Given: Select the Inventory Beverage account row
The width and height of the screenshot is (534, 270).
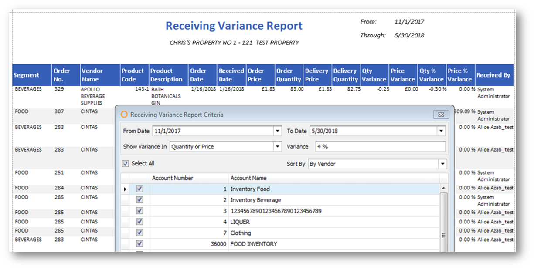Looking at the screenshot, I should click(x=255, y=200).
